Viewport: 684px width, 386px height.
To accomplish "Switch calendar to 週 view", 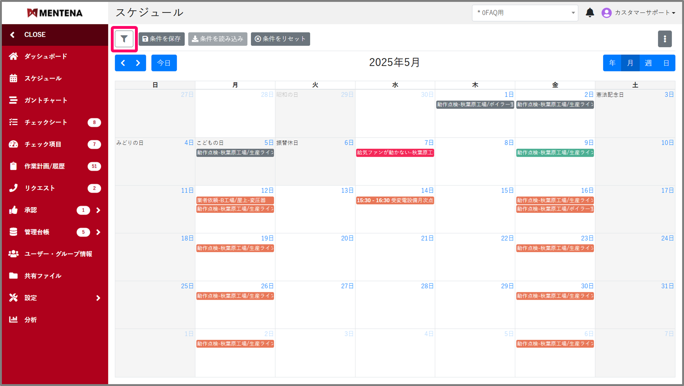I will click(x=648, y=63).
